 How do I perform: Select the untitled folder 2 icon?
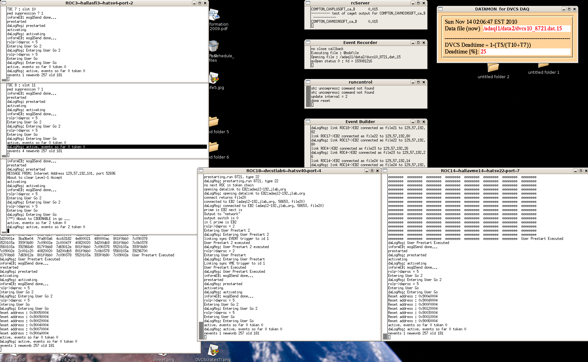(493, 67)
